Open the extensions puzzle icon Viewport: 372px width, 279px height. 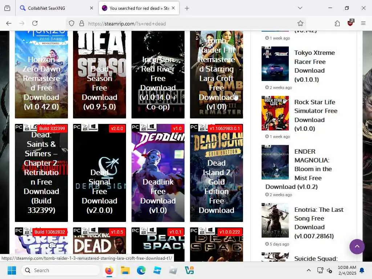coord(337,23)
